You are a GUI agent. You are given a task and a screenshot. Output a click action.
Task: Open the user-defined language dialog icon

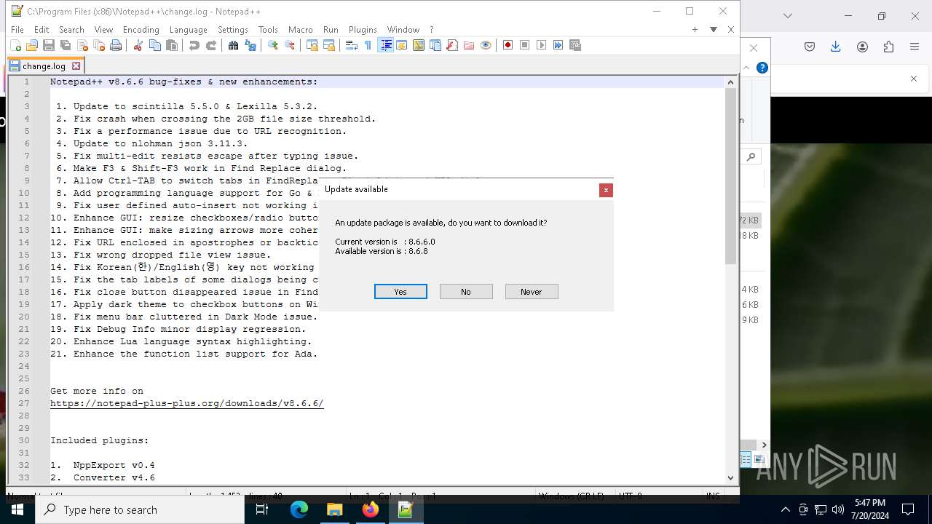coord(402,45)
